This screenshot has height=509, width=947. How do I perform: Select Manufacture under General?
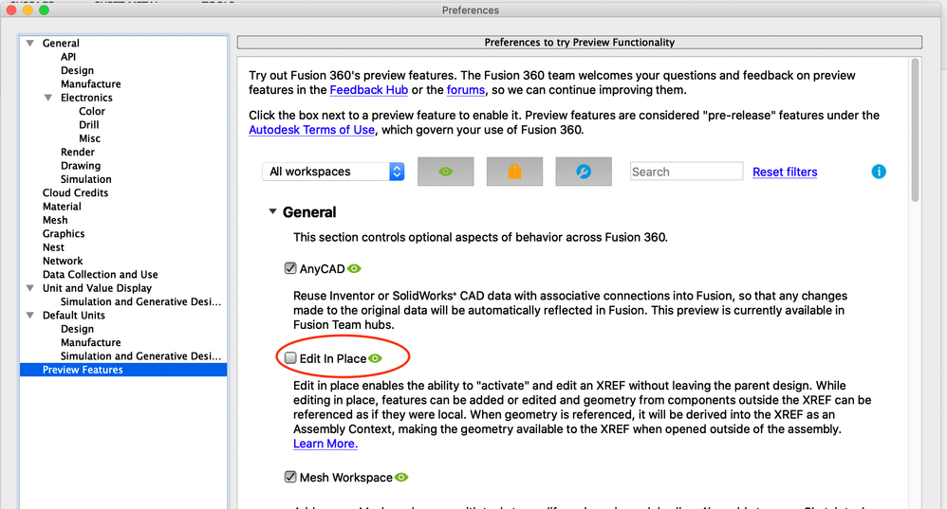[x=90, y=83]
